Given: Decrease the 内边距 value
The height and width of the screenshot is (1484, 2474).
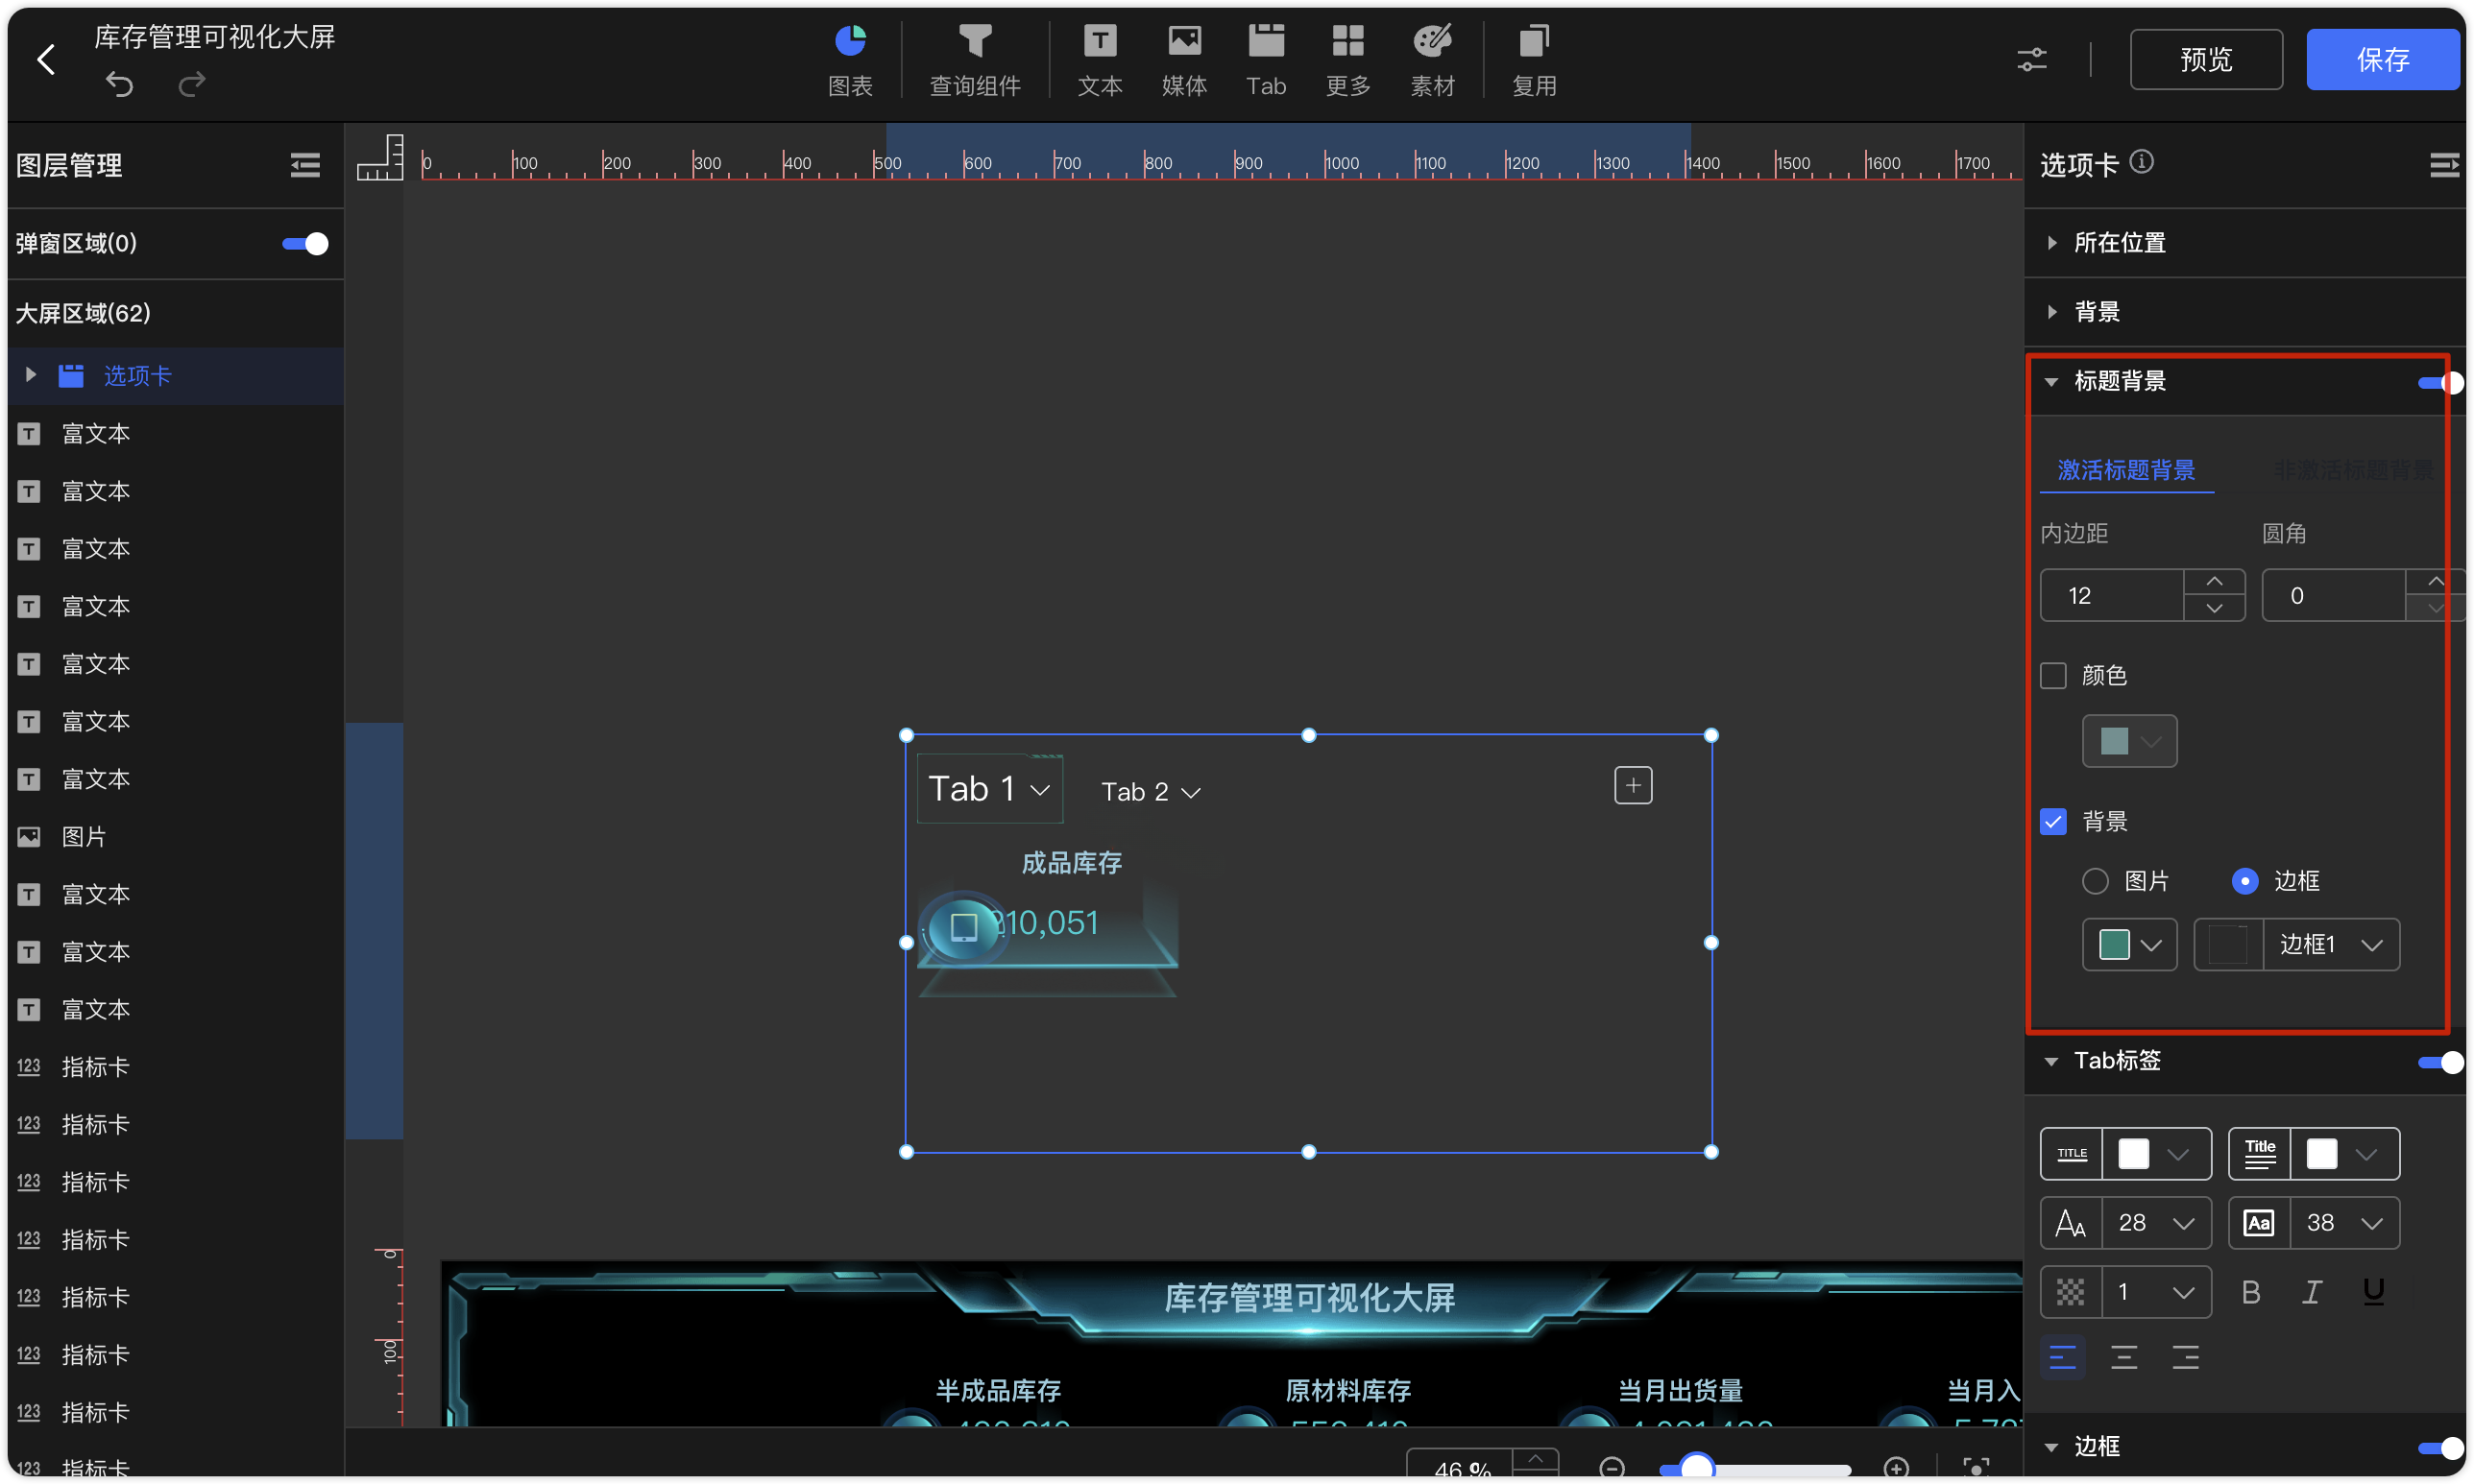Looking at the screenshot, I should (x=2214, y=608).
